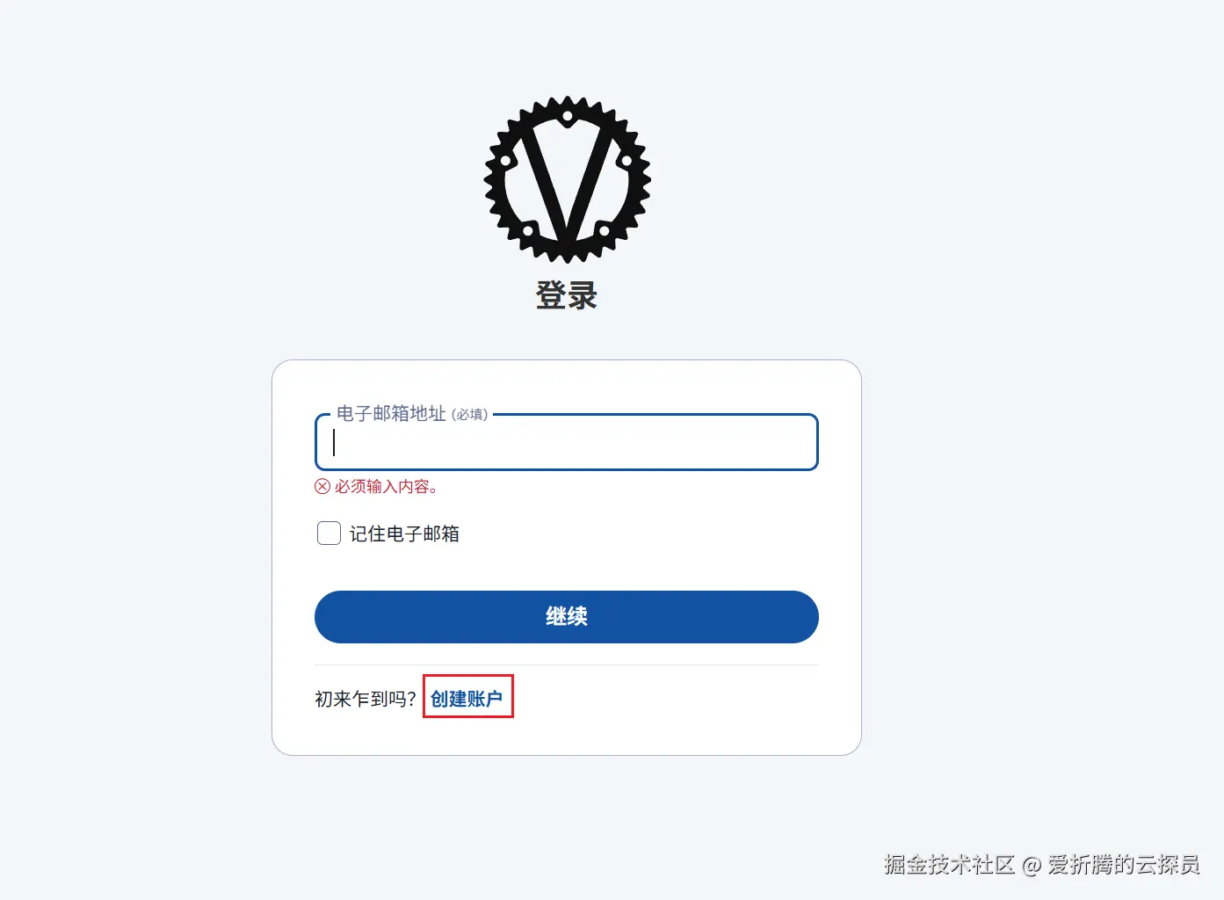This screenshot has width=1224, height=900.
Task: Click the @ symbol in the watermark
Action: (x=1032, y=866)
